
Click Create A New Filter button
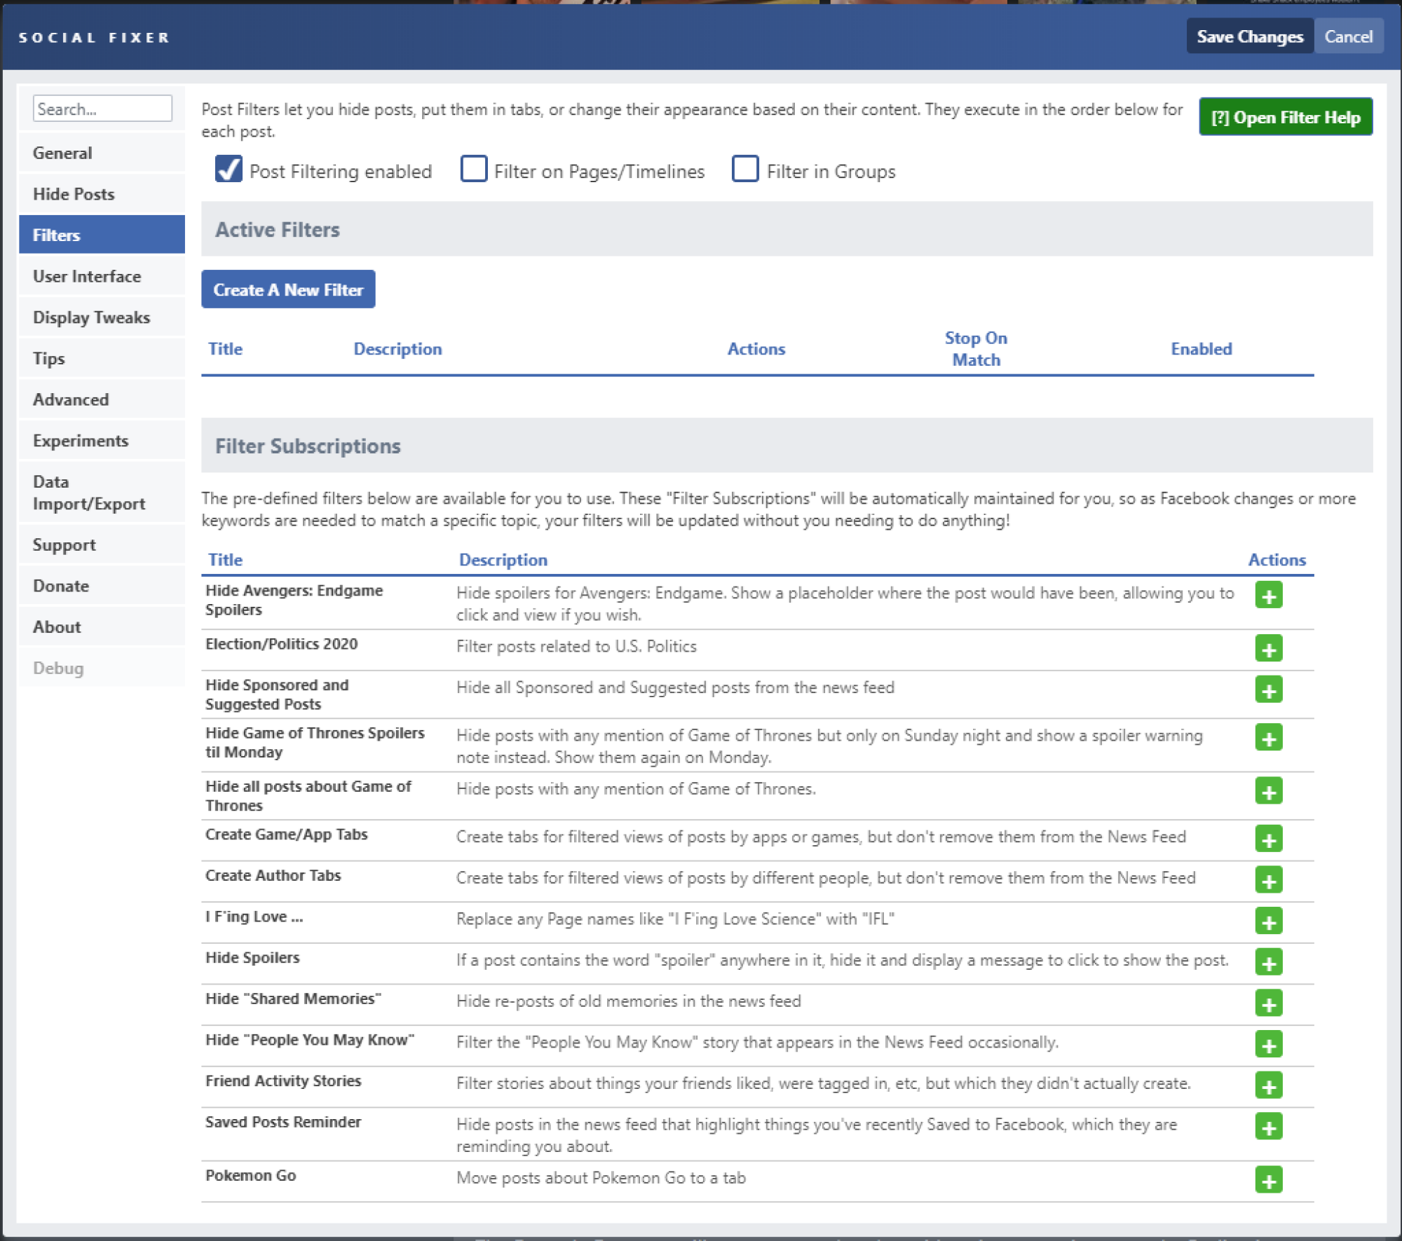(x=288, y=289)
